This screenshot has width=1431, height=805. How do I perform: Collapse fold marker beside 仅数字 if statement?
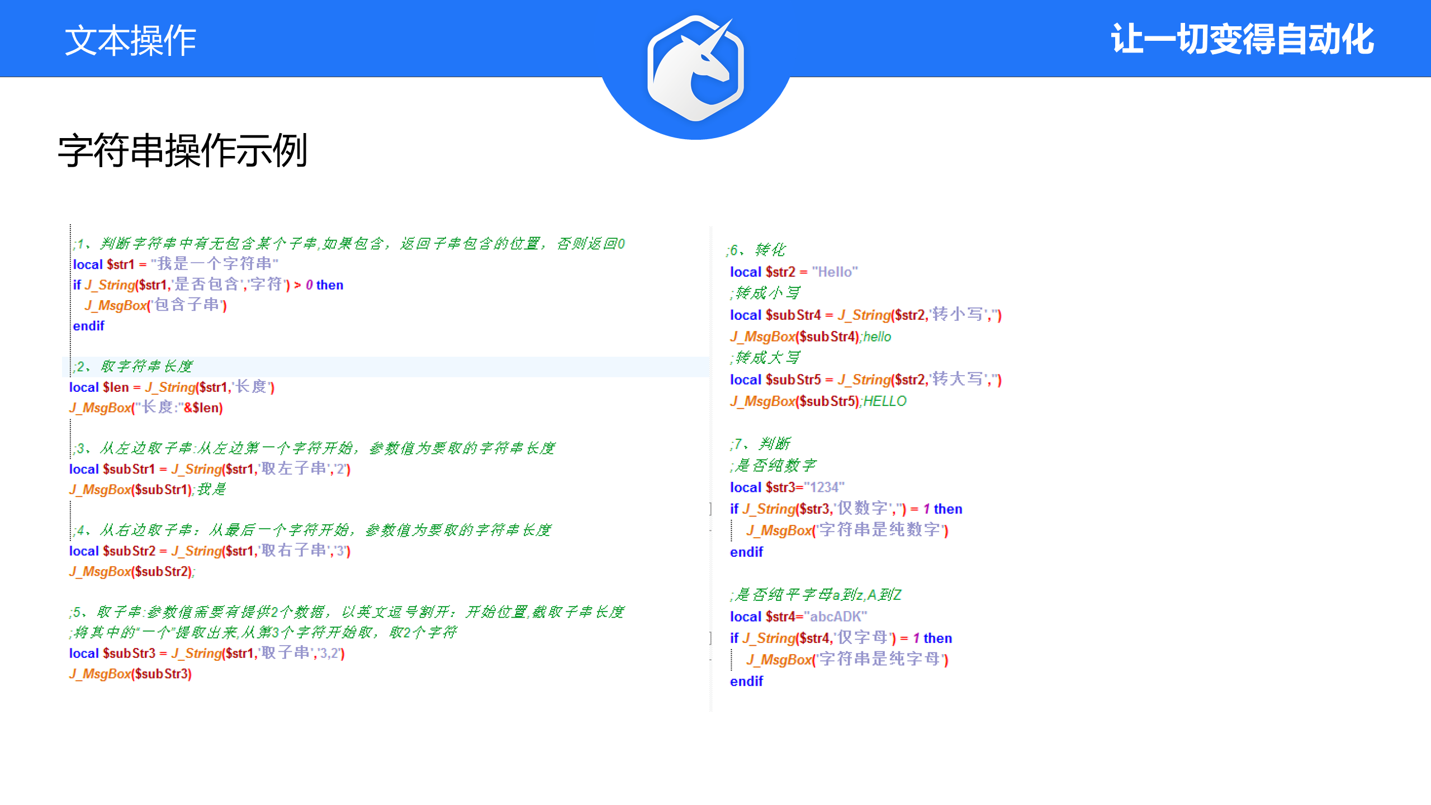711,509
